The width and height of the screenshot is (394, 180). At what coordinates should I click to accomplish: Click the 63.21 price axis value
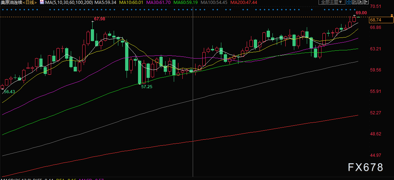tap(376, 49)
